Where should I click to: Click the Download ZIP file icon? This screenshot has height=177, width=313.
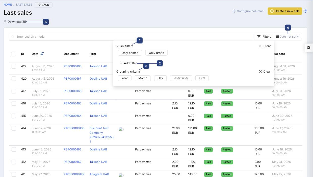[5, 22]
